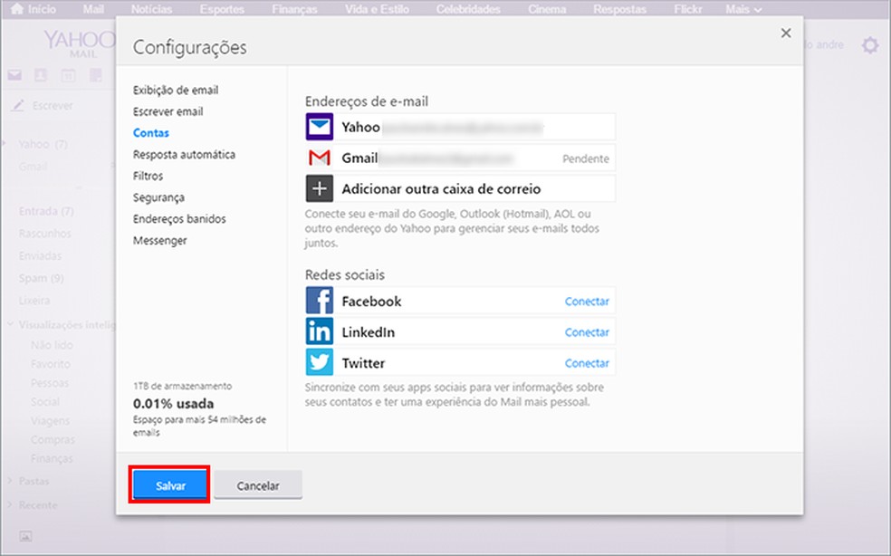Connect the Twitter account via Conectar
The image size is (891, 556).
point(587,363)
